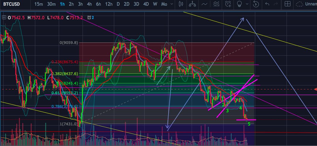317x146 pixels.
Task: Choose the D daily timeframe
Action: (x=118, y=4)
